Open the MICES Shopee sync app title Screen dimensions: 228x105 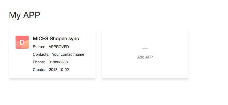click(x=56, y=39)
